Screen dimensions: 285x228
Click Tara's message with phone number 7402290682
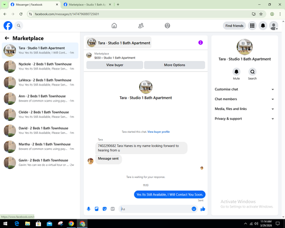click(141, 148)
